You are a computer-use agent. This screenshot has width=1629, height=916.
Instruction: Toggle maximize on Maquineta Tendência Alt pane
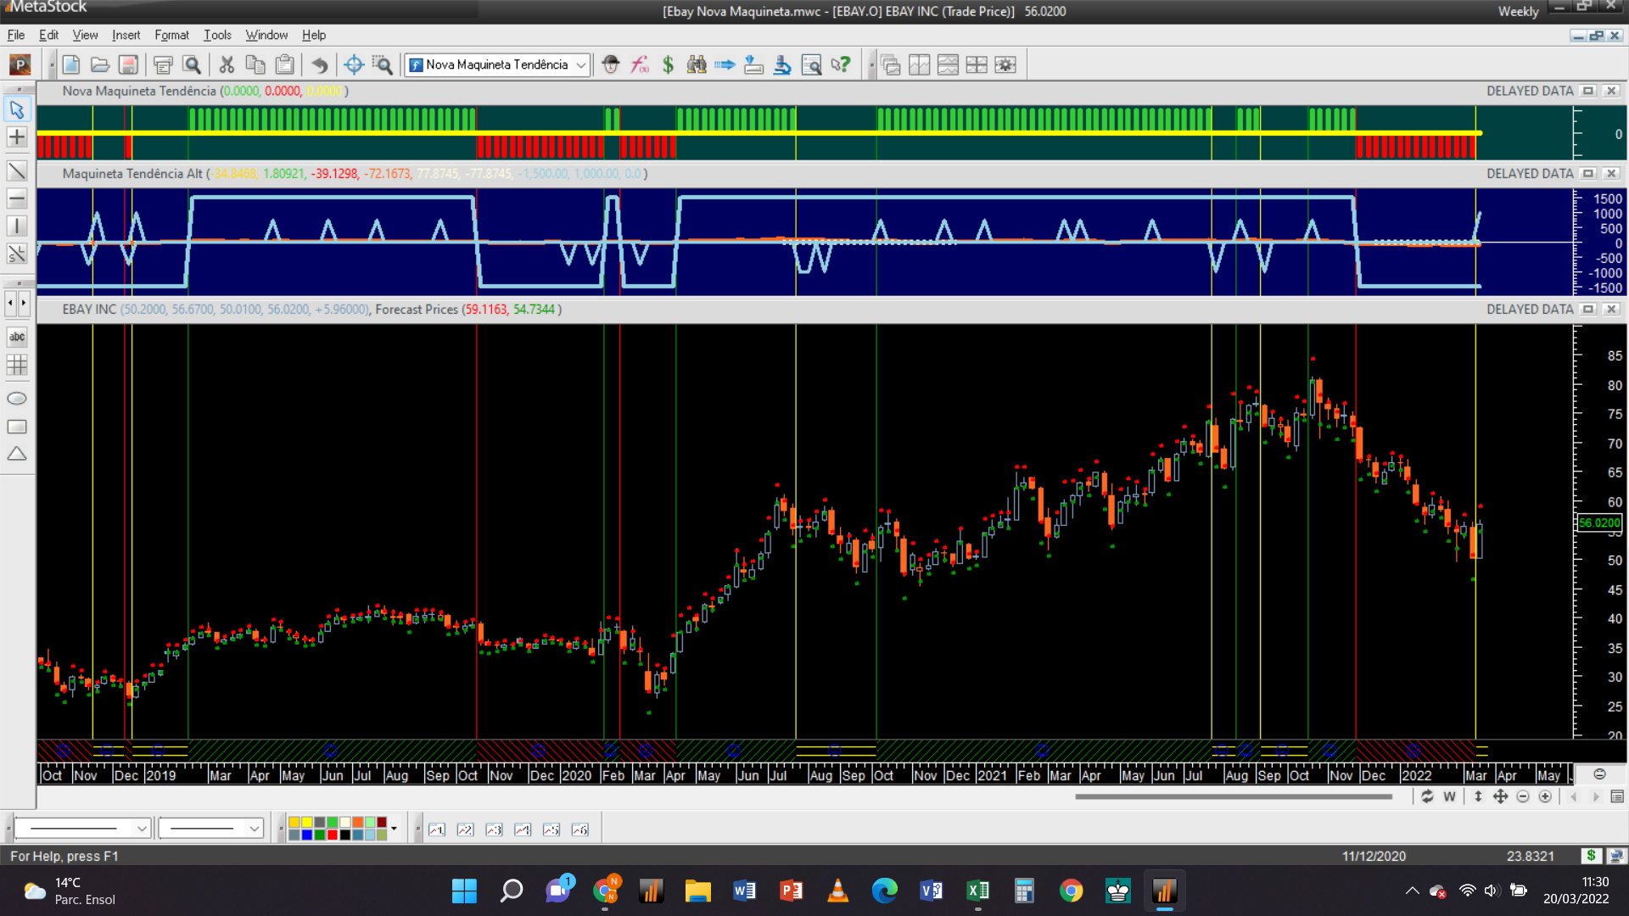click(1588, 173)
